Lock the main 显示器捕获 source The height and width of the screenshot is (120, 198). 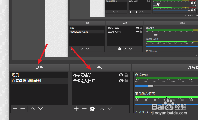pyautogui.click(x=126, y=75)
